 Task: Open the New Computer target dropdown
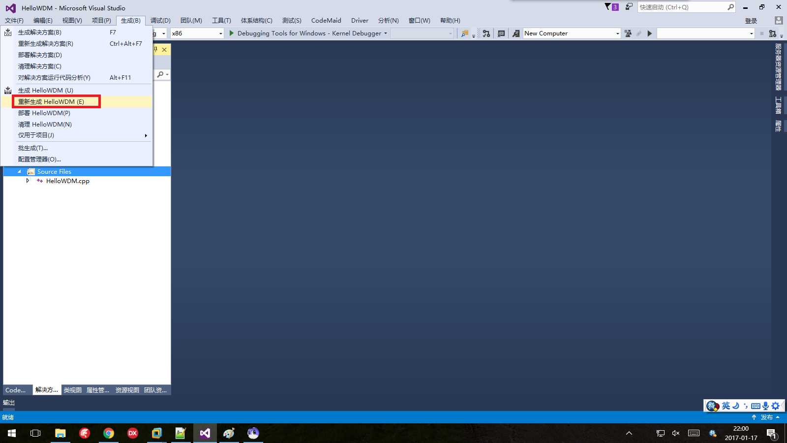tap(617, 33)
